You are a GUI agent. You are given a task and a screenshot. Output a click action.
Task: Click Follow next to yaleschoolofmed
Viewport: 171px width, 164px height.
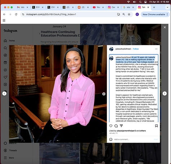click(136, 49)
